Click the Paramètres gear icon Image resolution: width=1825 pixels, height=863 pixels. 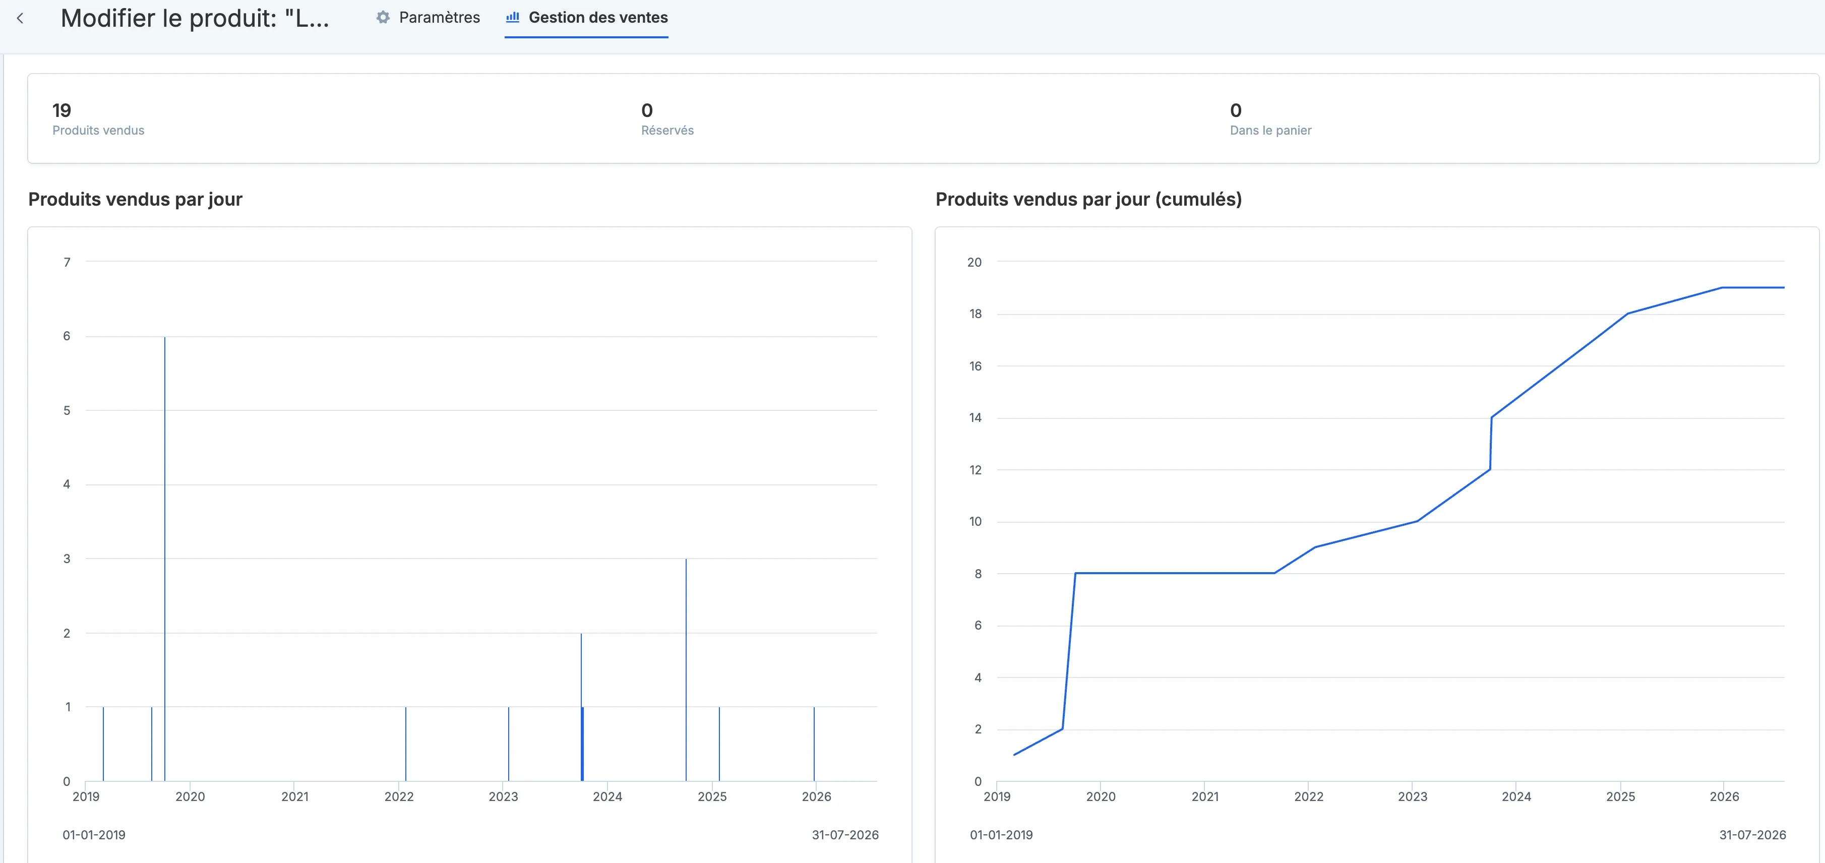click(383, 18)
